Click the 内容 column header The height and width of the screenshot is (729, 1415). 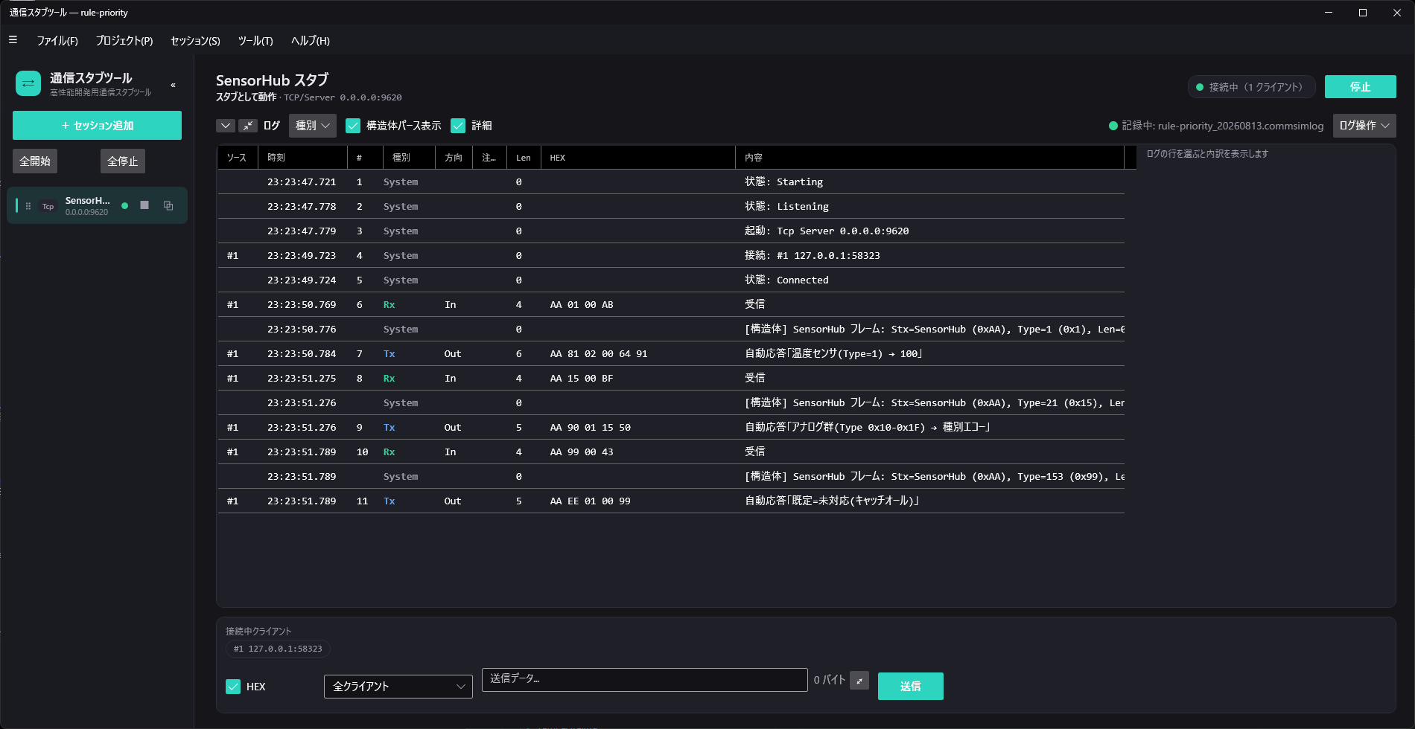[x=929, y=158]
